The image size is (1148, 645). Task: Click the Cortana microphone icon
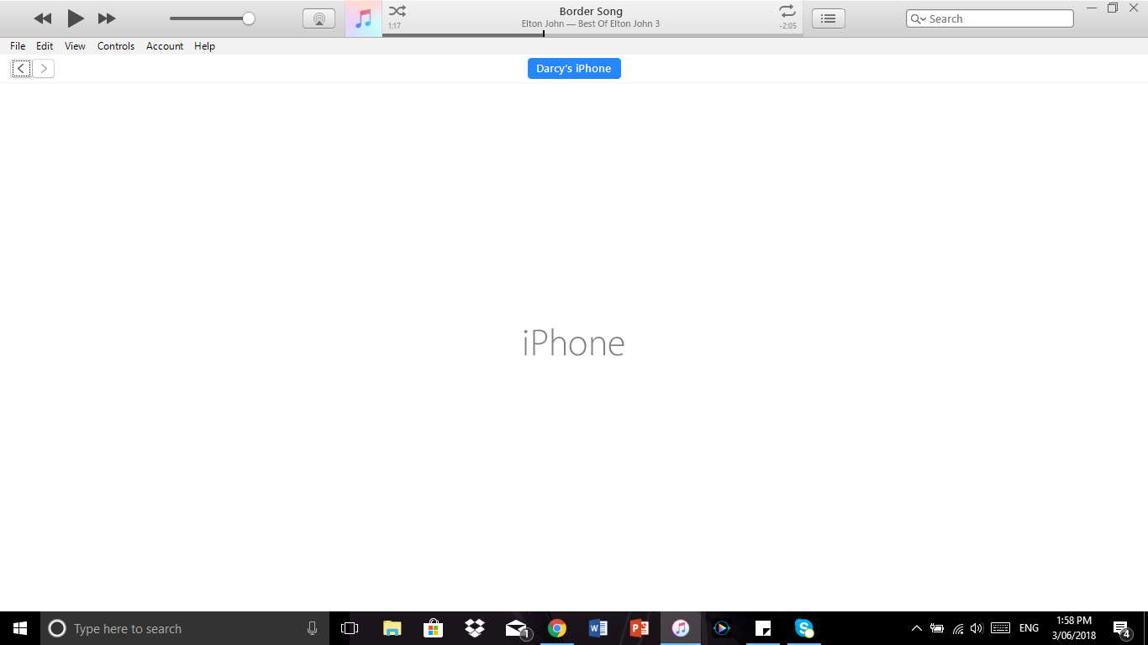point(313,628)
